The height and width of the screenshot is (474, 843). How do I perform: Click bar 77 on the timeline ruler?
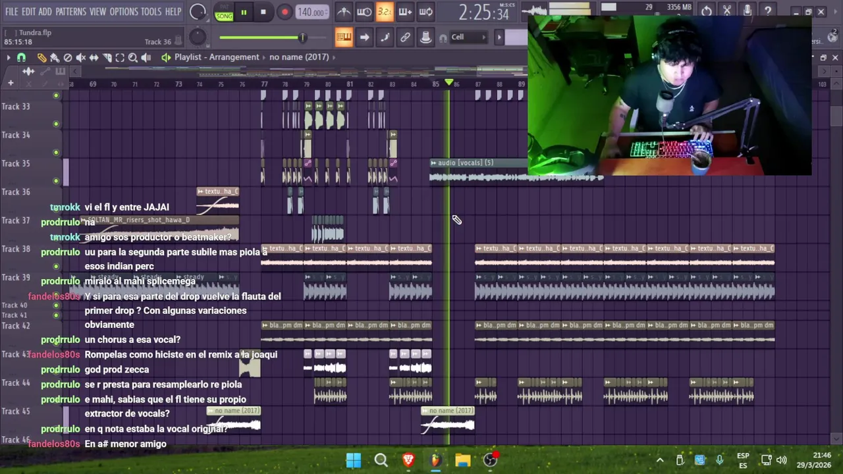pos(264,84)
